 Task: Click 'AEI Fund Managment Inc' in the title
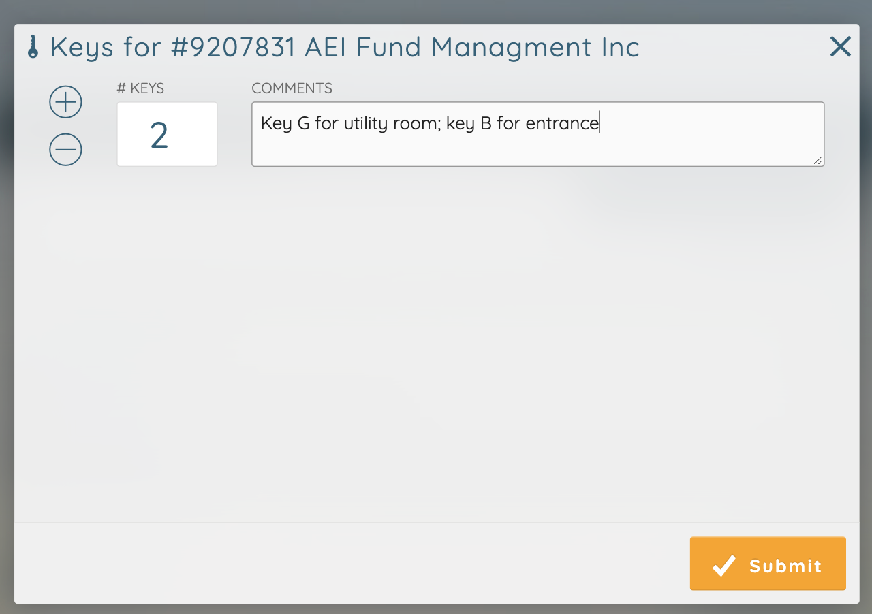[x=472, y=47]
